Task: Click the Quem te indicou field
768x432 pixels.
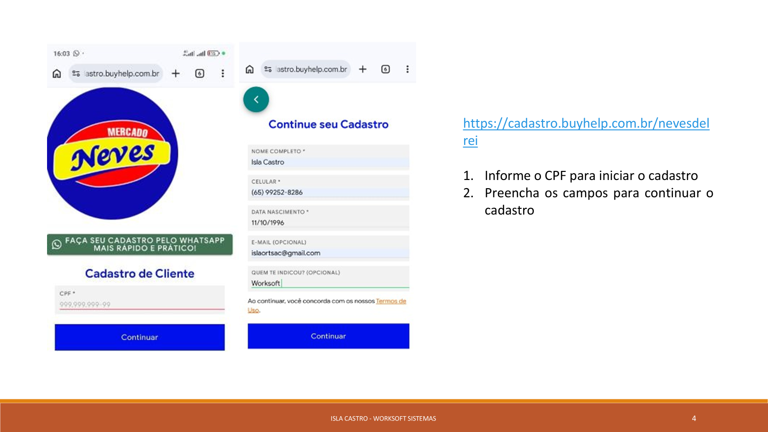Action: coord(328,278)
